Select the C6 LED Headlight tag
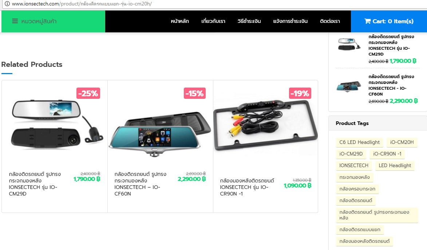This screenshot has width=427, height=250. [x=359, y=142]
